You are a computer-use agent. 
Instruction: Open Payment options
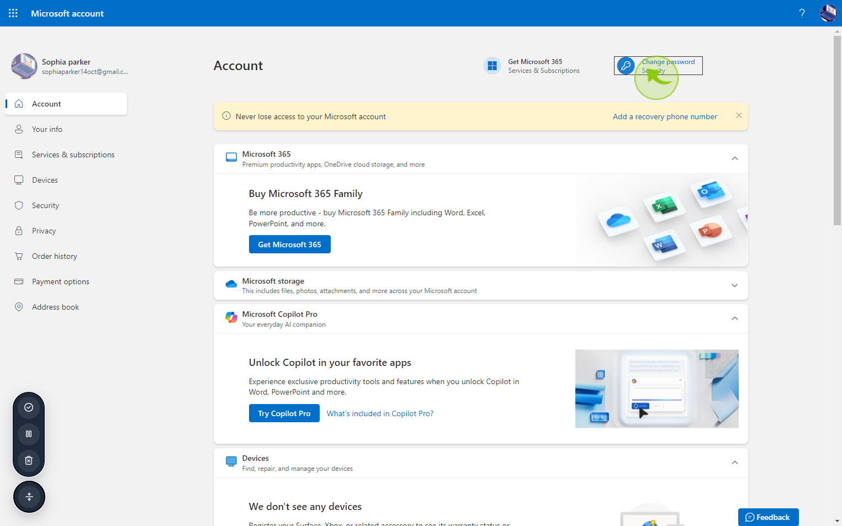click(x=66, y=281)
